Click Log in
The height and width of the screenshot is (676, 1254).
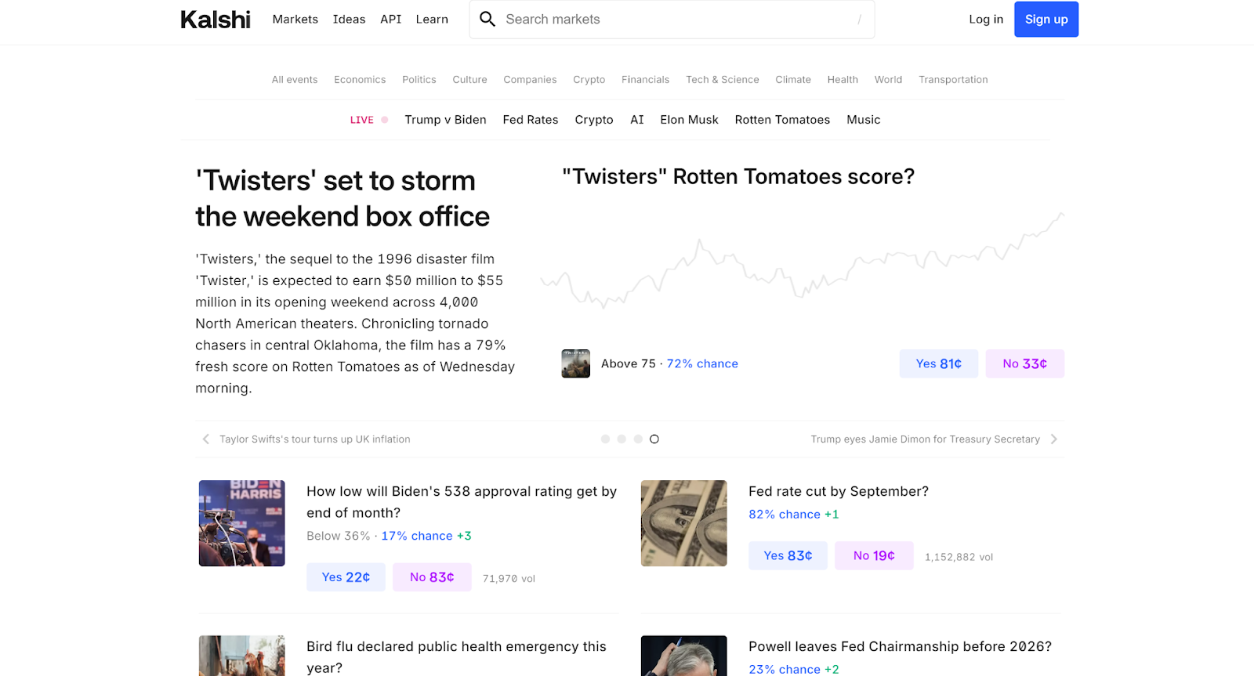[x=986, y=19]
